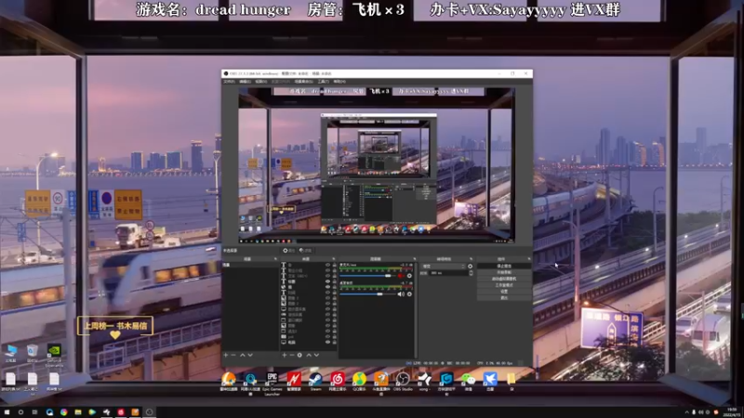Image resolution: width=744 pixels, height=418 pixels.
Task: Open the 文件 (File) menu in OBS
Action: tap(229, 82)
